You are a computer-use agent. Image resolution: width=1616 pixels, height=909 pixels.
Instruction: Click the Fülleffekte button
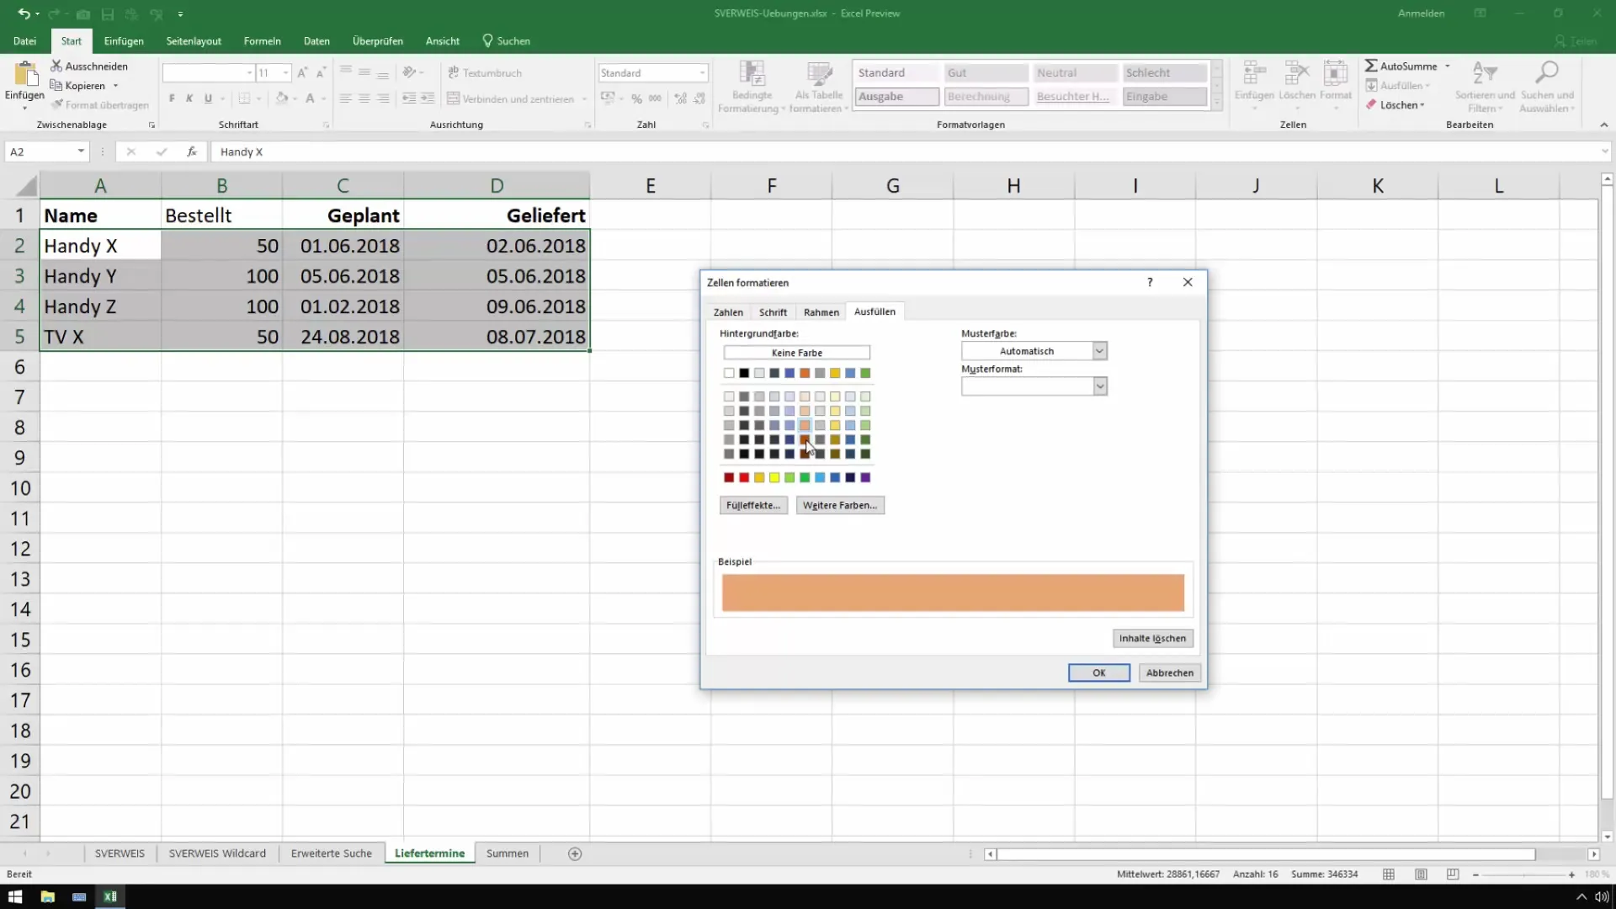[x=753, y=505]
